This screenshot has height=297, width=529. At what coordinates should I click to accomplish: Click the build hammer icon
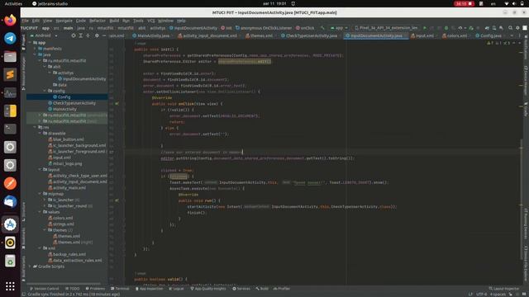(322, 28)
